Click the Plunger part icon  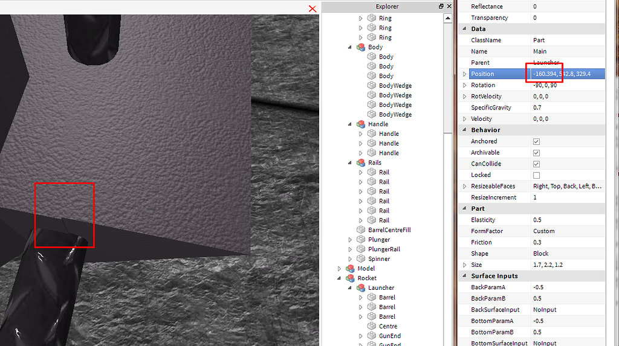click(x=361, y=240)
